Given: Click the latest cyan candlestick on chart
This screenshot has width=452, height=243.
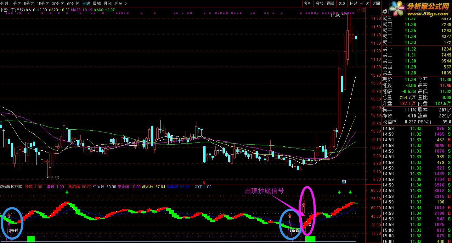Looking at the screenshot, I should pyautogui.click(x=356, y=38).
